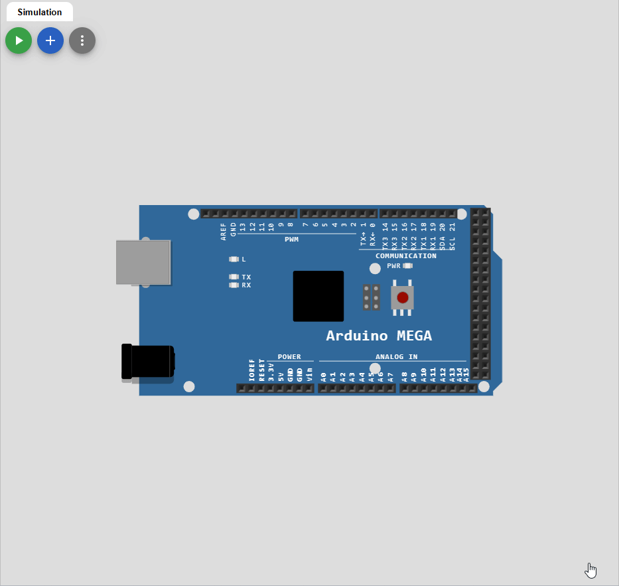Switch to the Simulation tab
This screenshot has width=619, height=586.
(x=40, y=12)
